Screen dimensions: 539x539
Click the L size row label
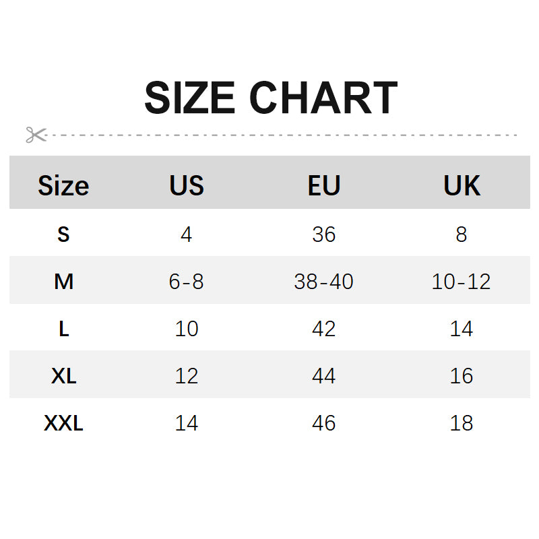[63, 329]
